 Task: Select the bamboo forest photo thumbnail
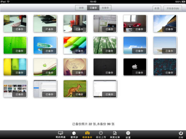point(105,45)
